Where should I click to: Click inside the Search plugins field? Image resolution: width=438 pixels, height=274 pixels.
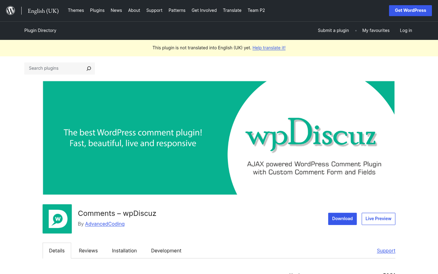coord(55,68)
